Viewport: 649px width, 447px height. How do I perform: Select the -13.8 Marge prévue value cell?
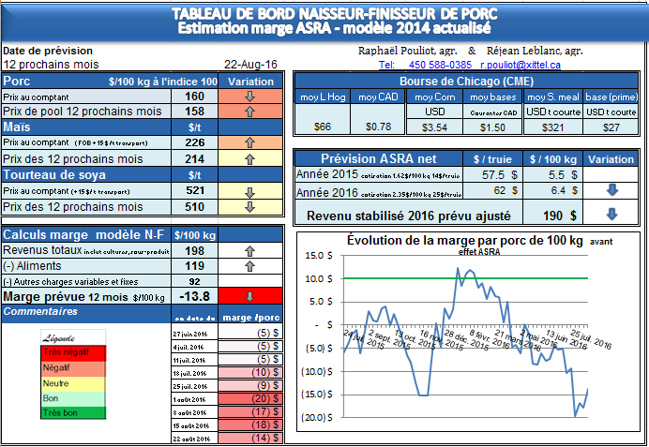pyautogui.click(x=194, y=296)
